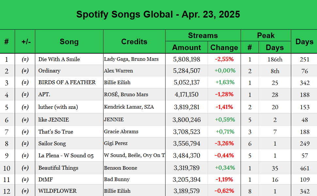
Task: Click the credit "Kendrick Lamar, SZA"
Action: click(x=129, y=107)
